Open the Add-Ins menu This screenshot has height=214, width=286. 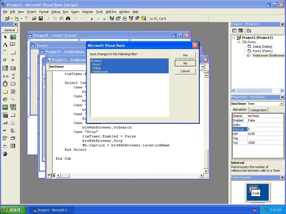(111, 12)
